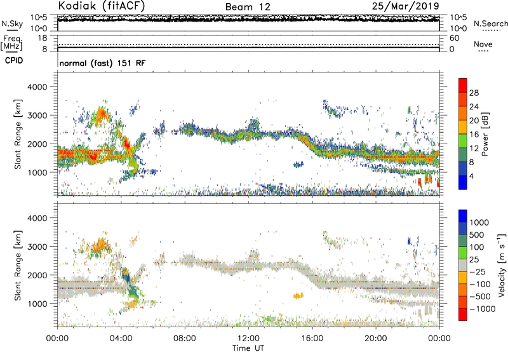This screenshot has height=352, width=508.
Task: Click the '60' Nave axis tick label
Action: 455,38
